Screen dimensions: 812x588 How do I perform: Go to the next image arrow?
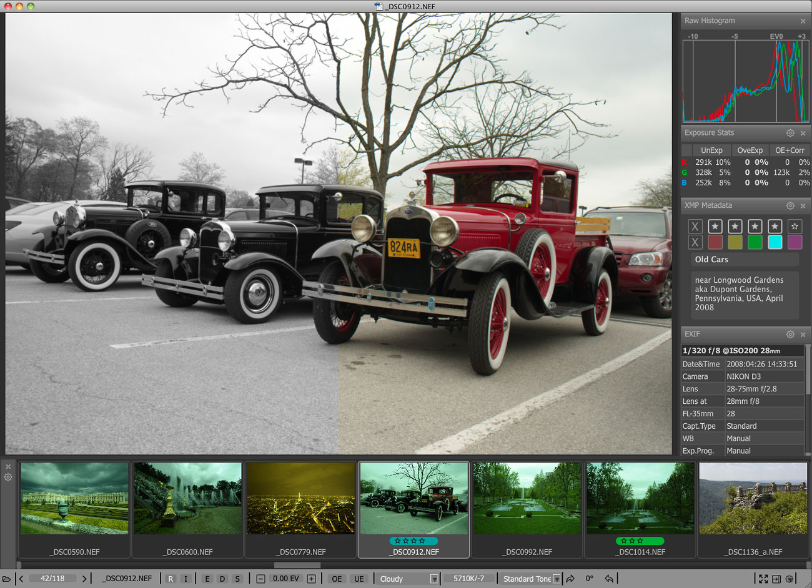[x=84, y=579]
